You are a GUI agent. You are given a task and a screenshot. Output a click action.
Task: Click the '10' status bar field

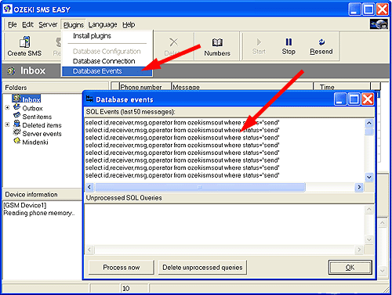click(x=134, y=289)
